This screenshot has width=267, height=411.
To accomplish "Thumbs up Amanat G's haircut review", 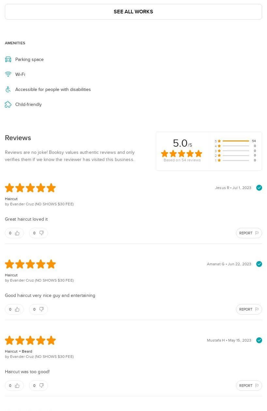I will pyautogui.click(x=14, y=309).
